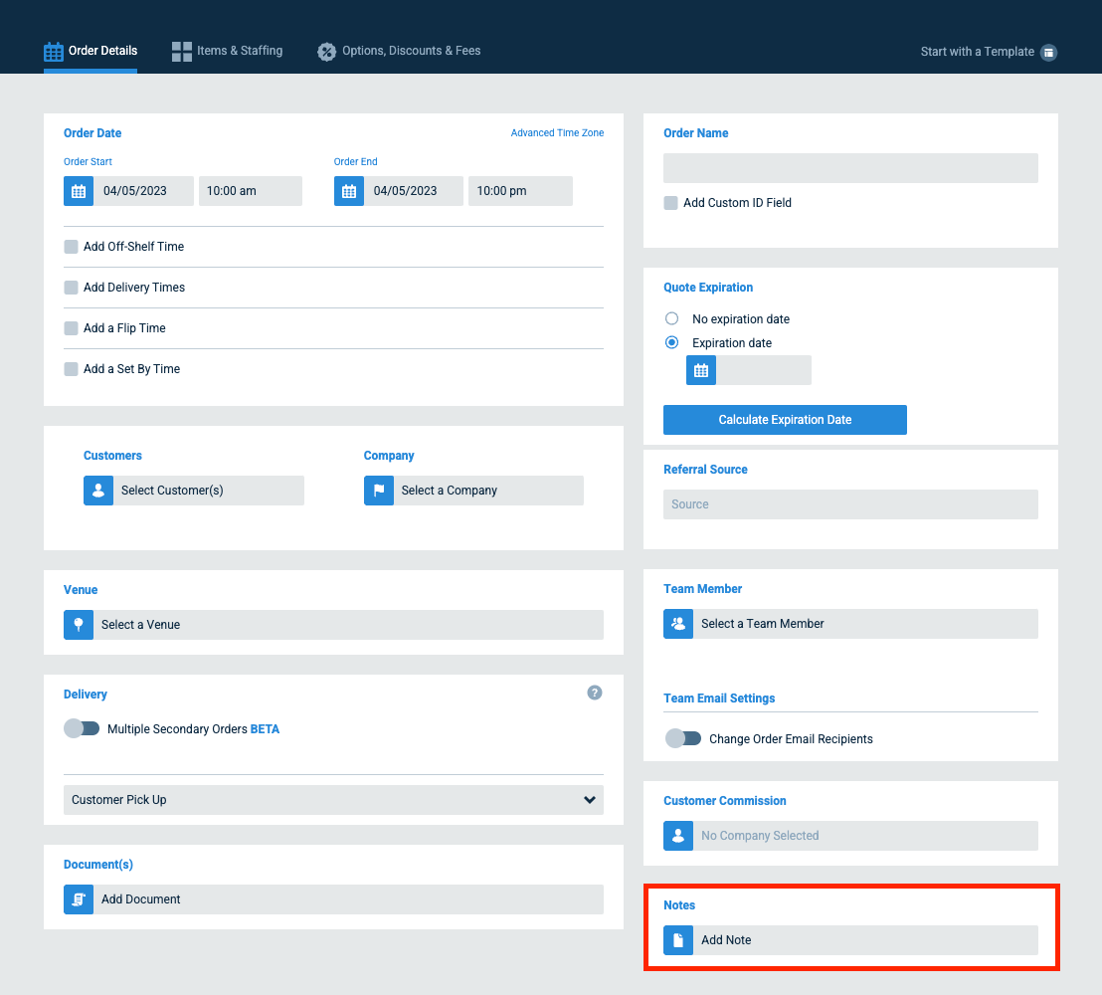Click the flag icon to select a Company

click(378, 490)
